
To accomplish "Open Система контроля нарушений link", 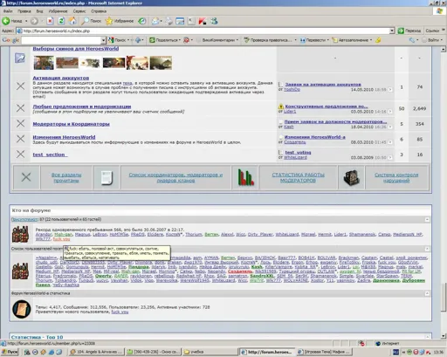I will pyautogui.click(x=396, y=177).
